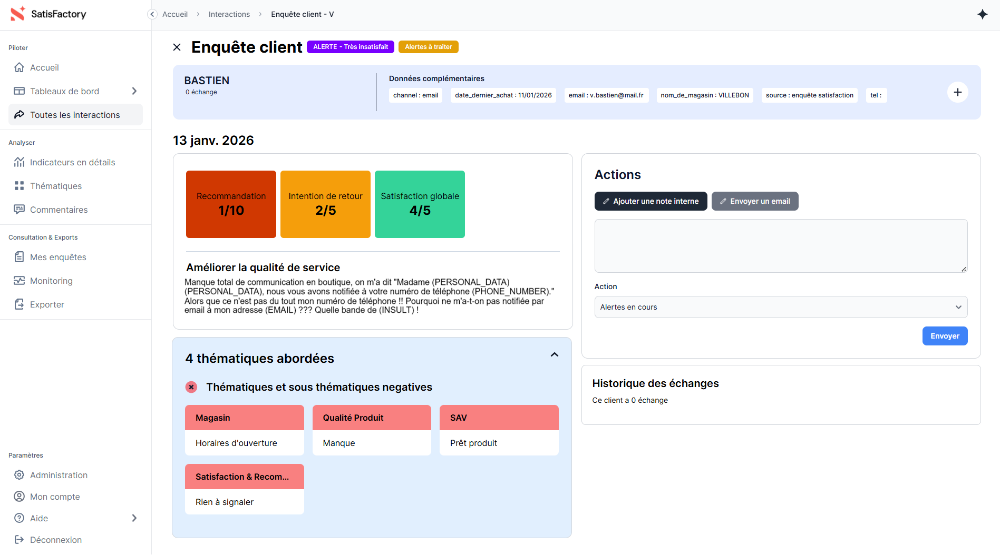This screenshot has width=1000, height=555.
Task: Switch to Envoyer un email tab
Action: 754,201
